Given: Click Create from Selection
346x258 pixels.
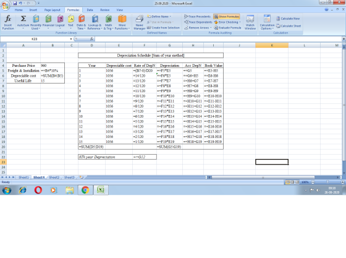Looking at the screenshot, I should [x=164, y=28].
